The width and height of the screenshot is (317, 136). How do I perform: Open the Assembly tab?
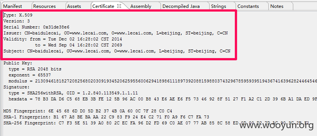141,6
